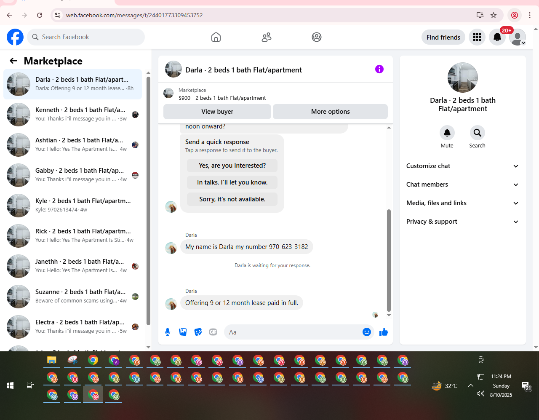
Task: Open the Home tab icon
Action: click(x=216, y=37)
